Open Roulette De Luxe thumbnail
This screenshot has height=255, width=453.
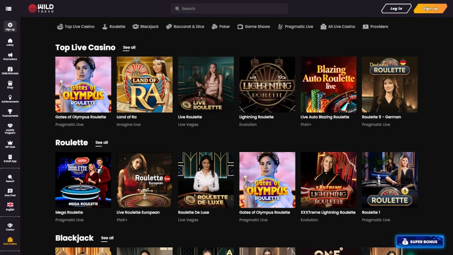pyautogui.click(x=206, y=180)
